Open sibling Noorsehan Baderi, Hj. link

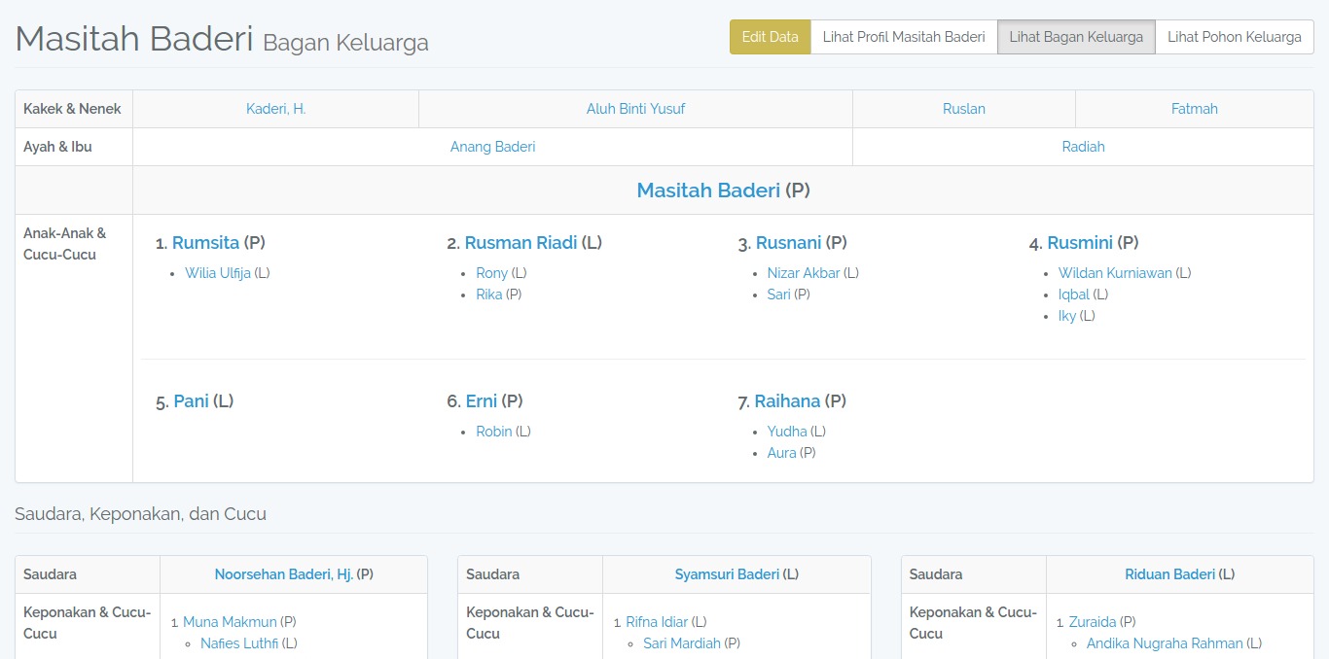(283, 574)
